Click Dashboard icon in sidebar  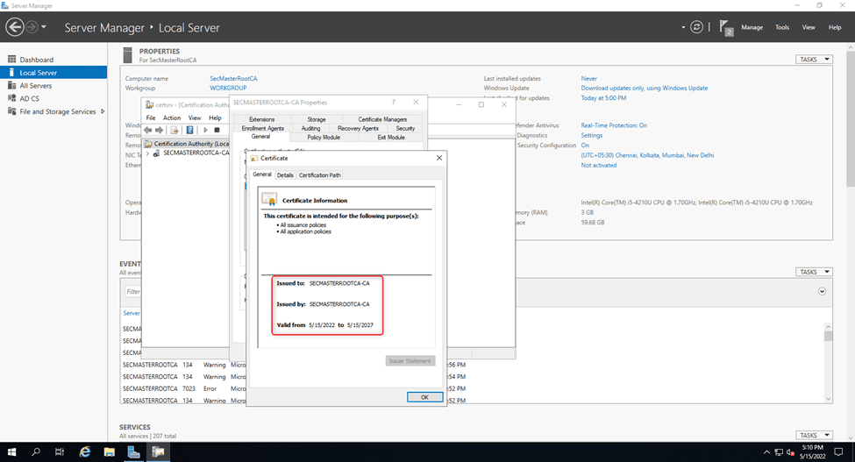pos(12,60)
